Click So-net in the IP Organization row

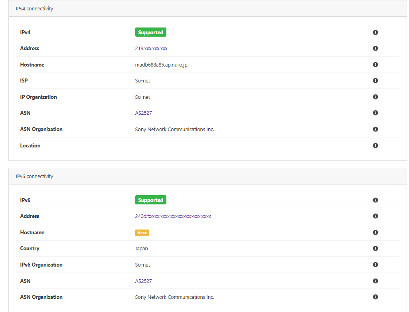[x=142, y=97]
